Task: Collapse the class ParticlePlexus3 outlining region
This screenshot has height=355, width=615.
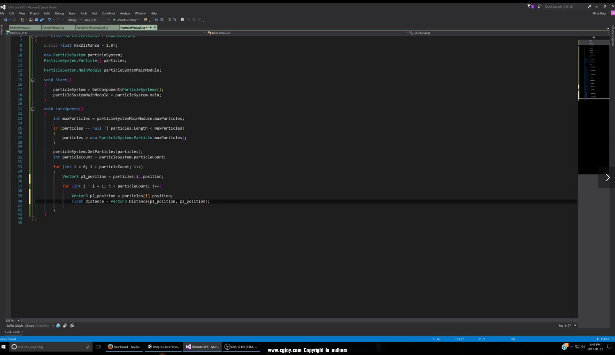Action: tap(33, 36)
